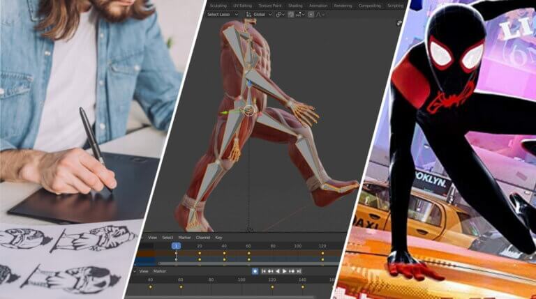This screenshot has height=299, width=536.
Task: Play the animation forward
Action: point(285,271)
